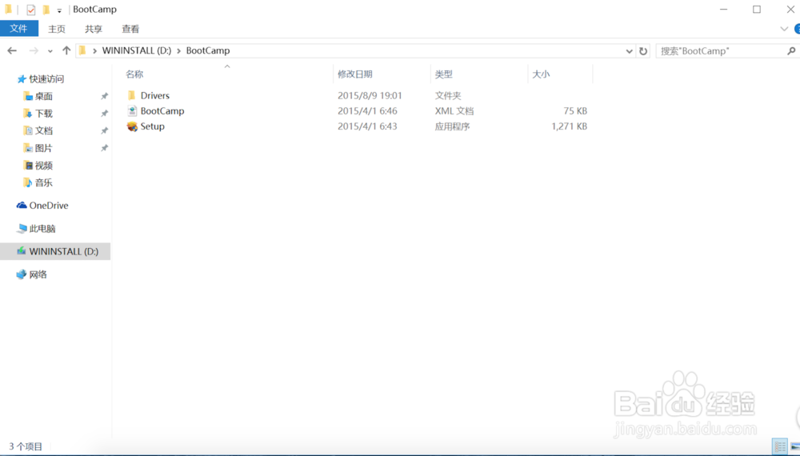Click the OneDrive cloud icon

pos(22,206)
